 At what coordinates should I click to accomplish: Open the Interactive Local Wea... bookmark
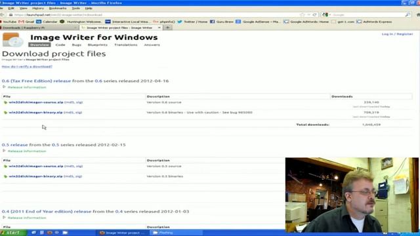[127, 22]
